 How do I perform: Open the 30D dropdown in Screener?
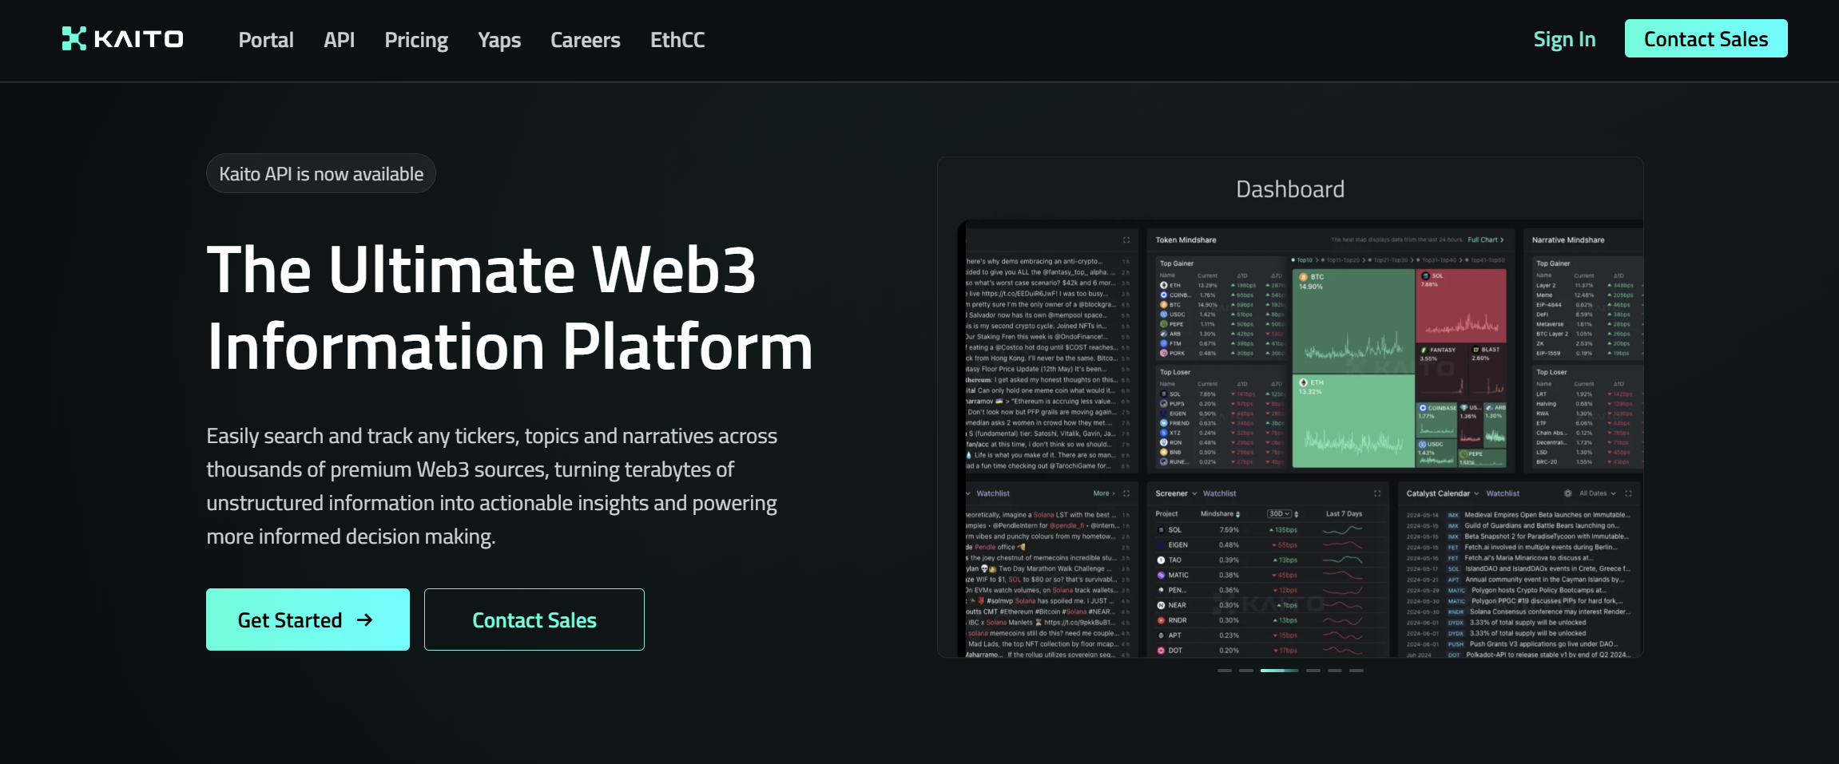1281,514
